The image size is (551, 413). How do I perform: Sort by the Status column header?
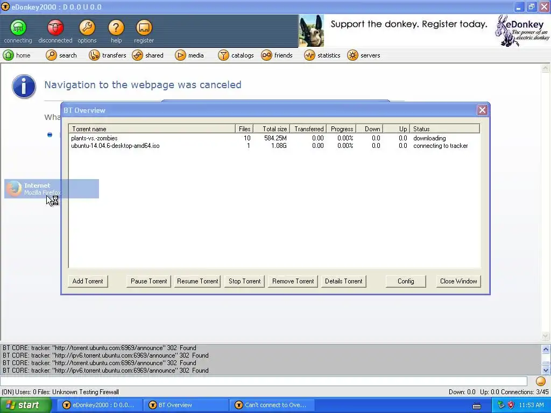[x=445, y=129]
